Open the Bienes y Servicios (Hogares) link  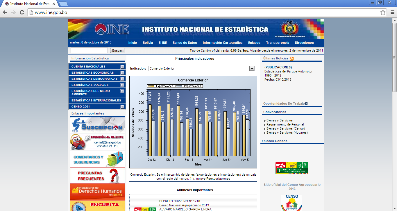click(x=287, y=132)
